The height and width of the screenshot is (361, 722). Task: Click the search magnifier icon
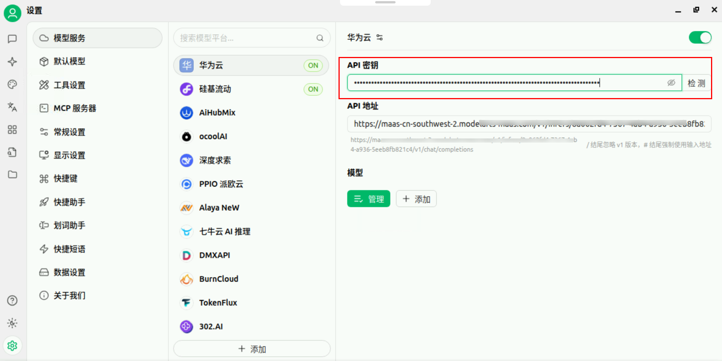pos(320,38)
